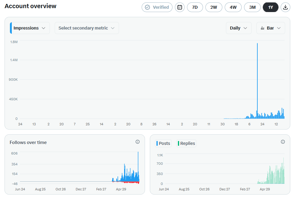The width and height of the screenshot is (293, 197).
Task: Click the 900K y-axis label
Action: (x=13, y=80)
